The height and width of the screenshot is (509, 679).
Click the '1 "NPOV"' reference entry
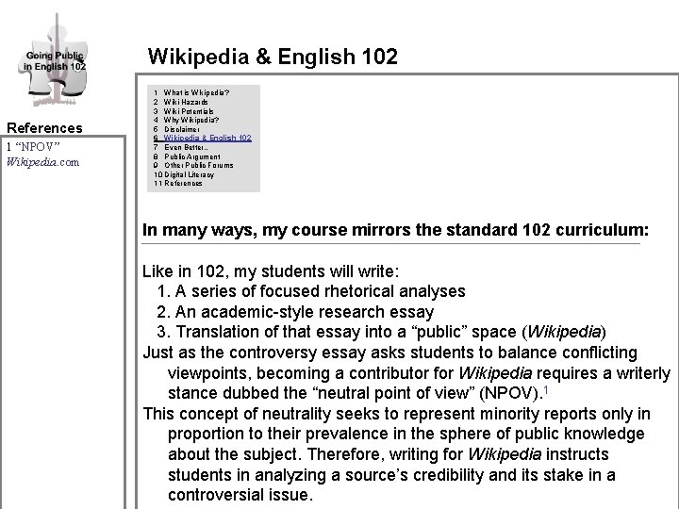[33, 147]
